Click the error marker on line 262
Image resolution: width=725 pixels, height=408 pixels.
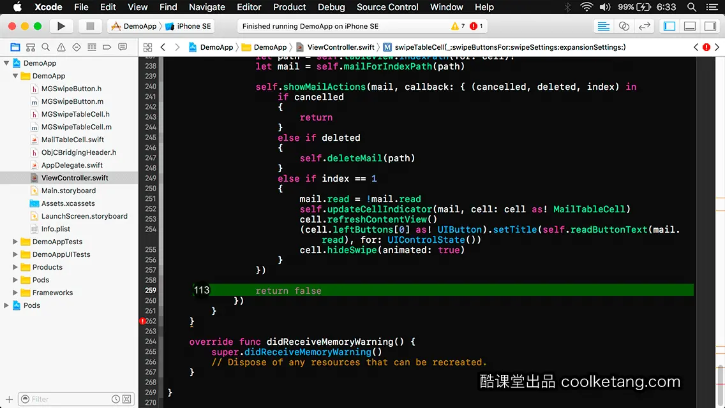(x=142, y=321)
